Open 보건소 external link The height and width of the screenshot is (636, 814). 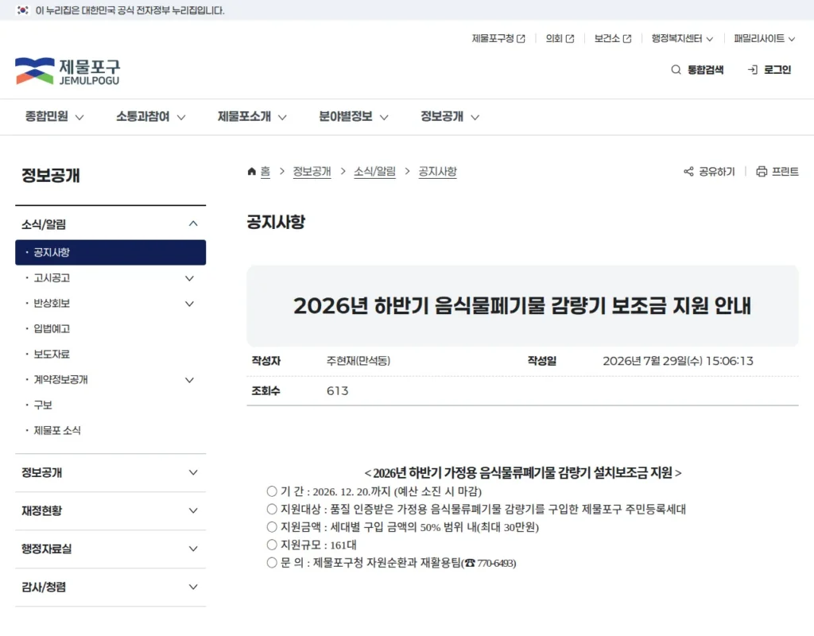tap(613, 39)
